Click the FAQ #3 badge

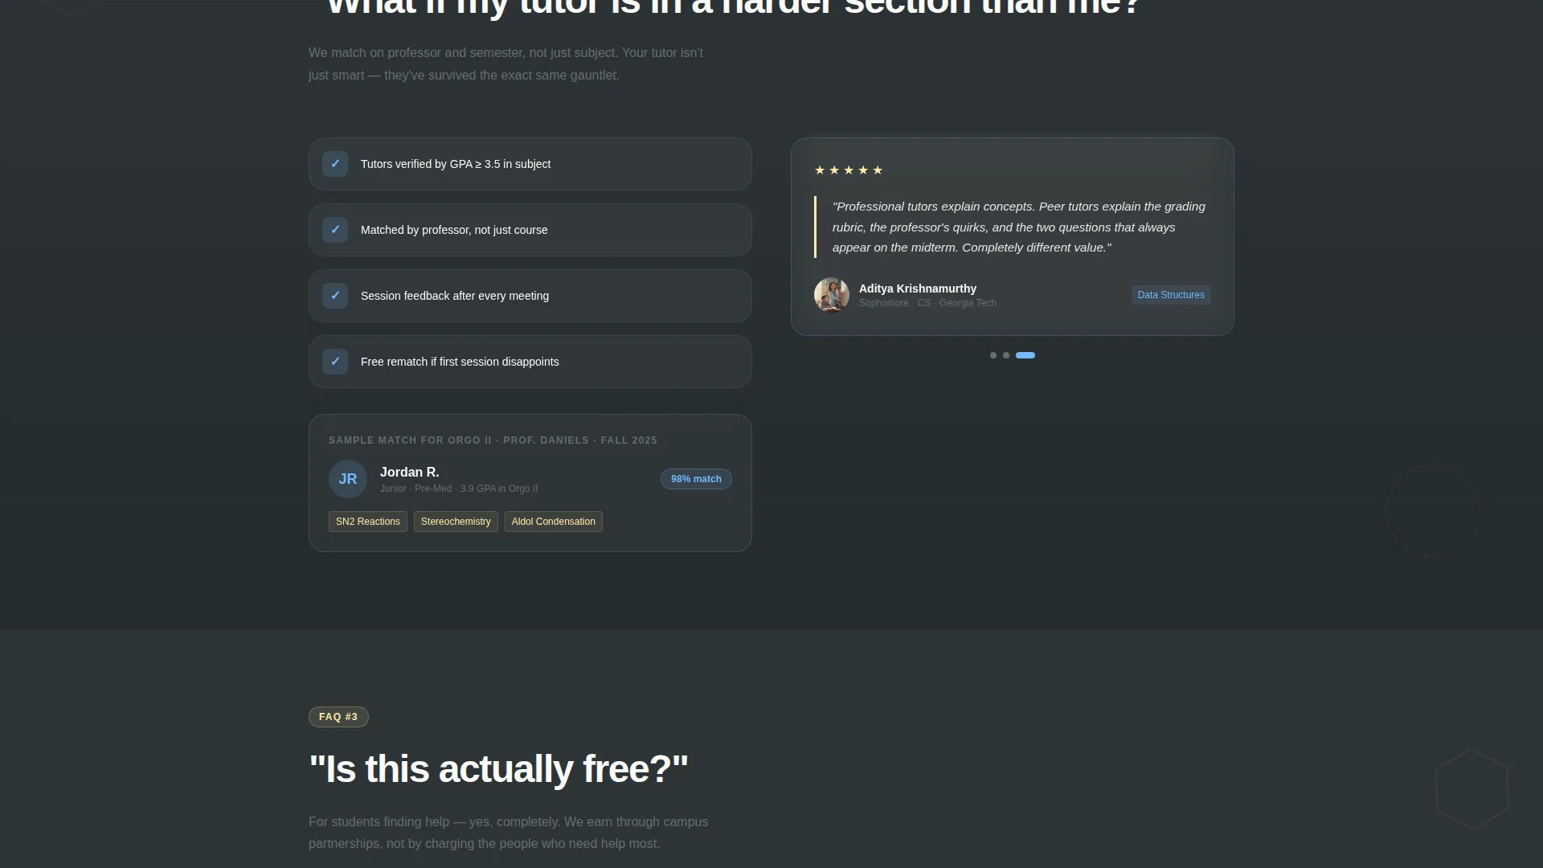(338, 717)
